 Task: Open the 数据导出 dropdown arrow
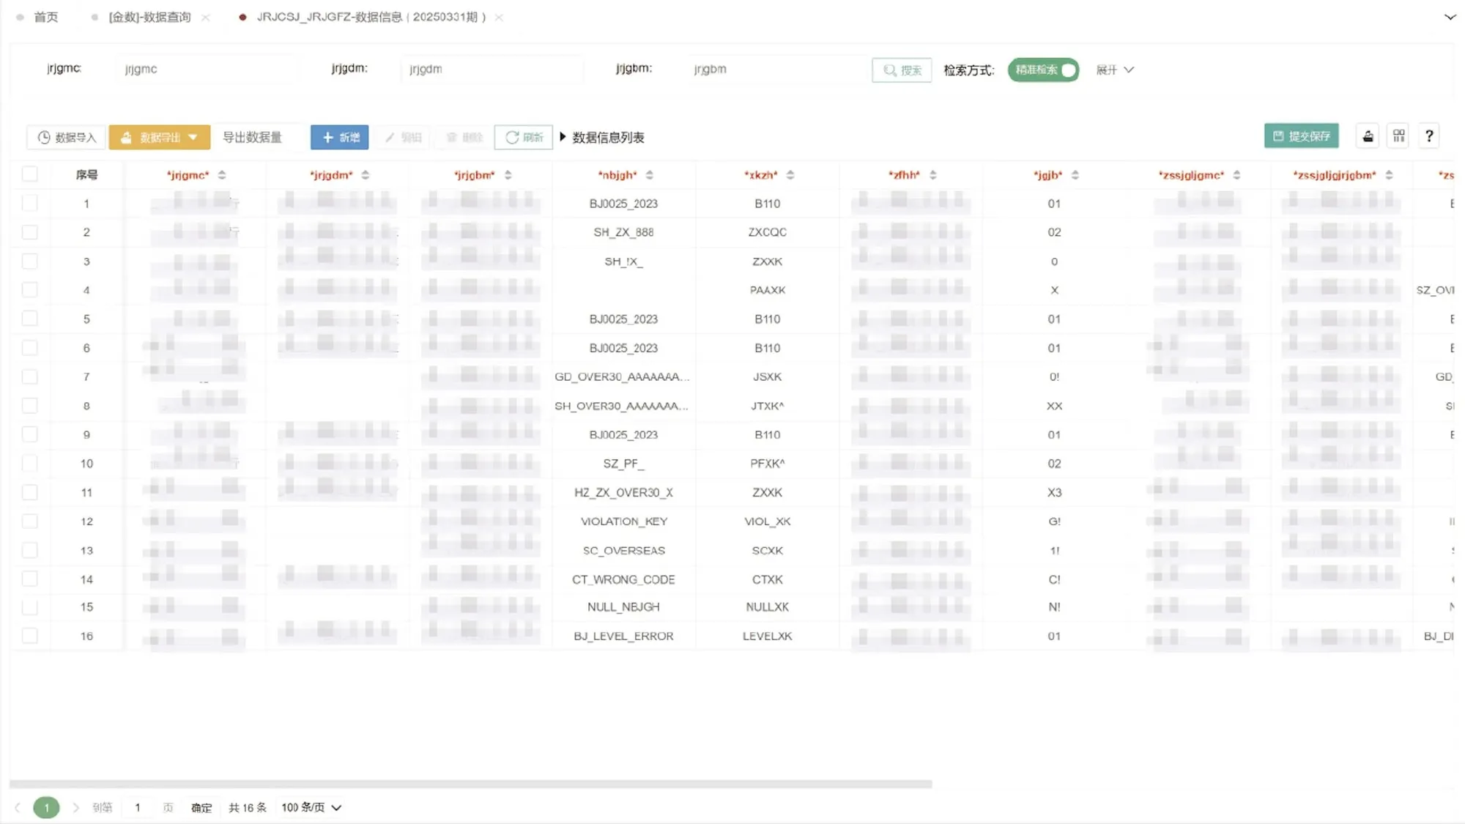coord(193,137)
